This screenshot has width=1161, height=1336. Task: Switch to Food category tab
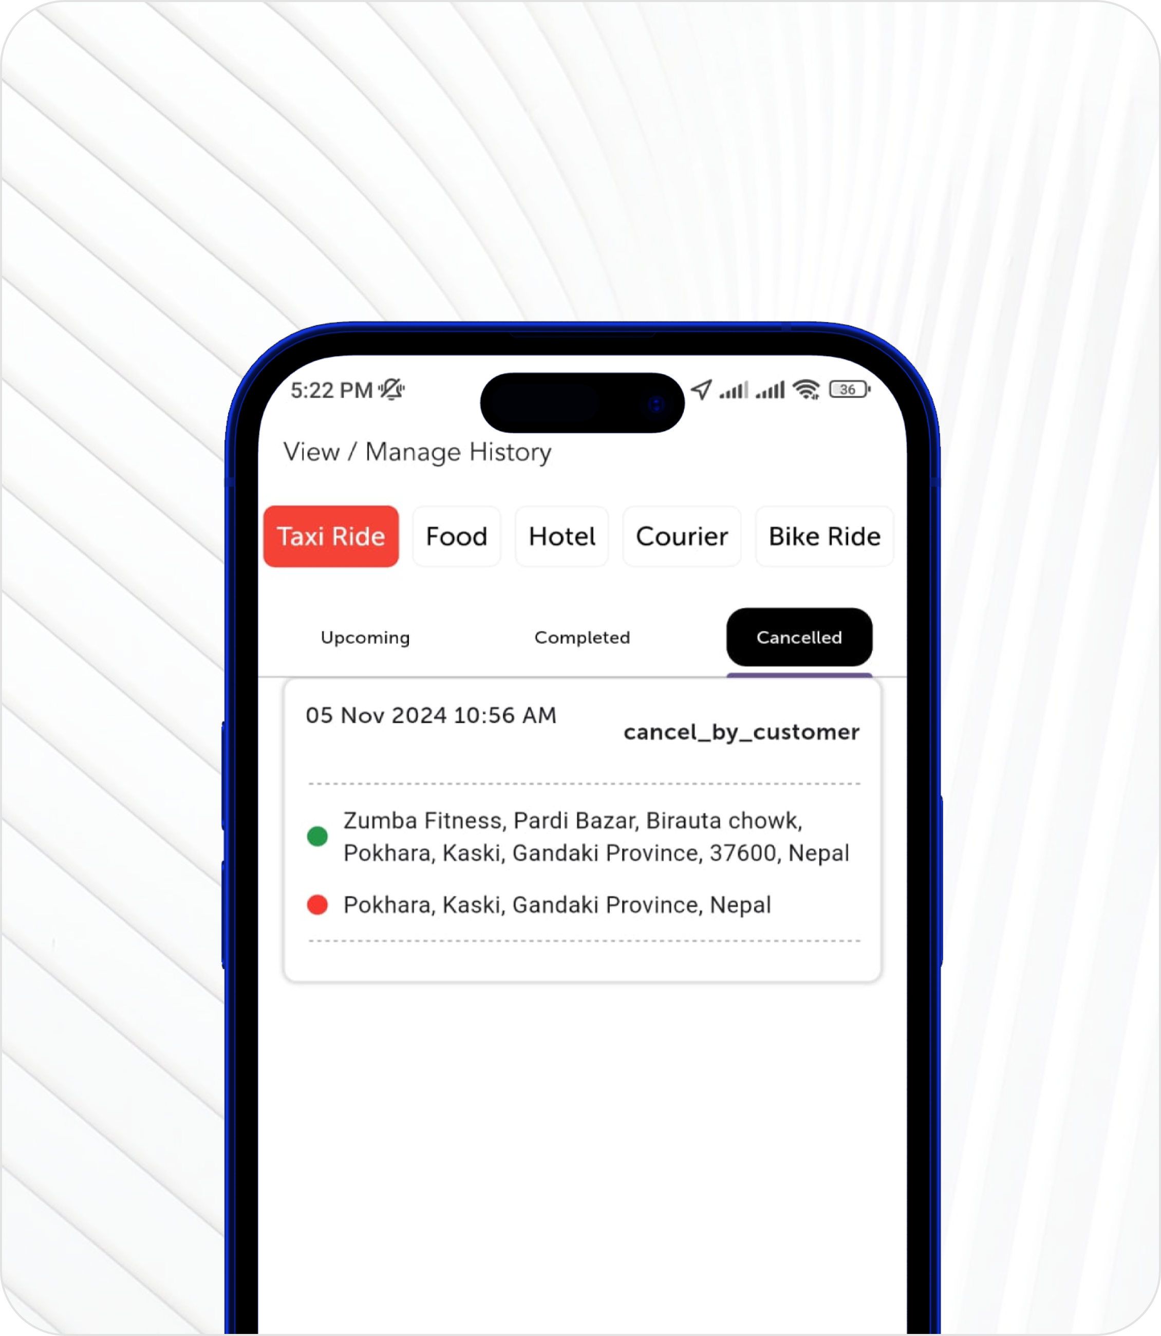(x=456, y=534)
